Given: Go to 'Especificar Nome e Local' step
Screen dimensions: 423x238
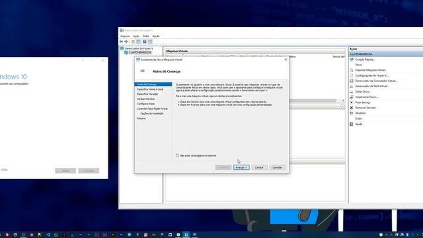Looking at the screenshot, I should 150,89.
